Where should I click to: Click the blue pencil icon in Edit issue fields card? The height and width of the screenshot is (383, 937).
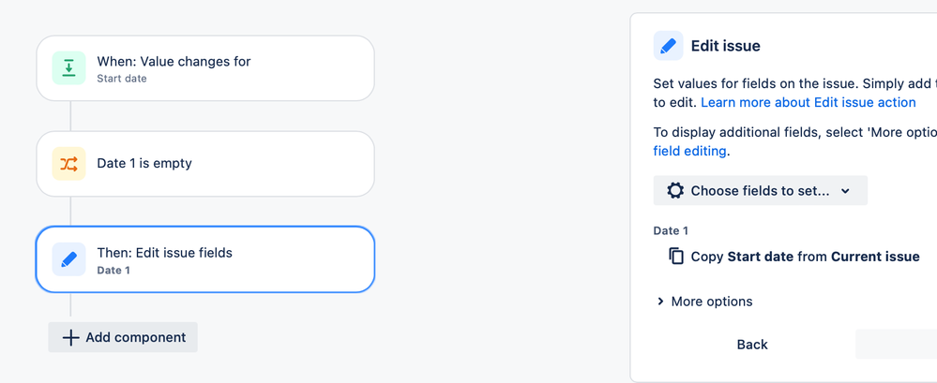click(68, 259)
